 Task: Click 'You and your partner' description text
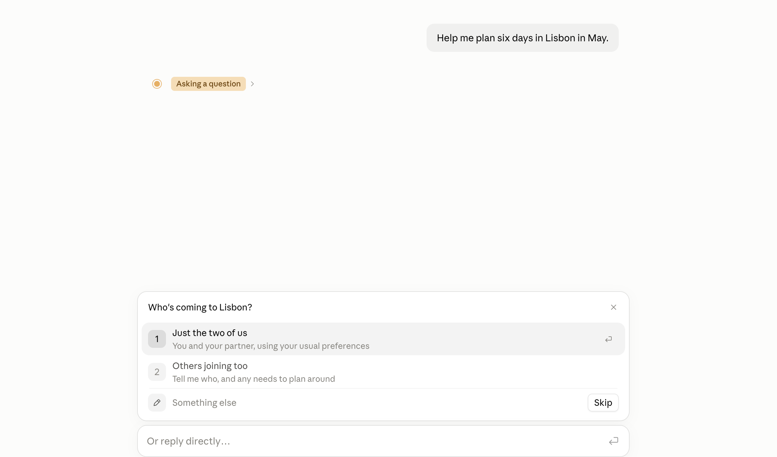[271, 346]
